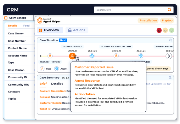
Task: Click the Community ID field
Action: pyautogui.click(x=20, y=77)
